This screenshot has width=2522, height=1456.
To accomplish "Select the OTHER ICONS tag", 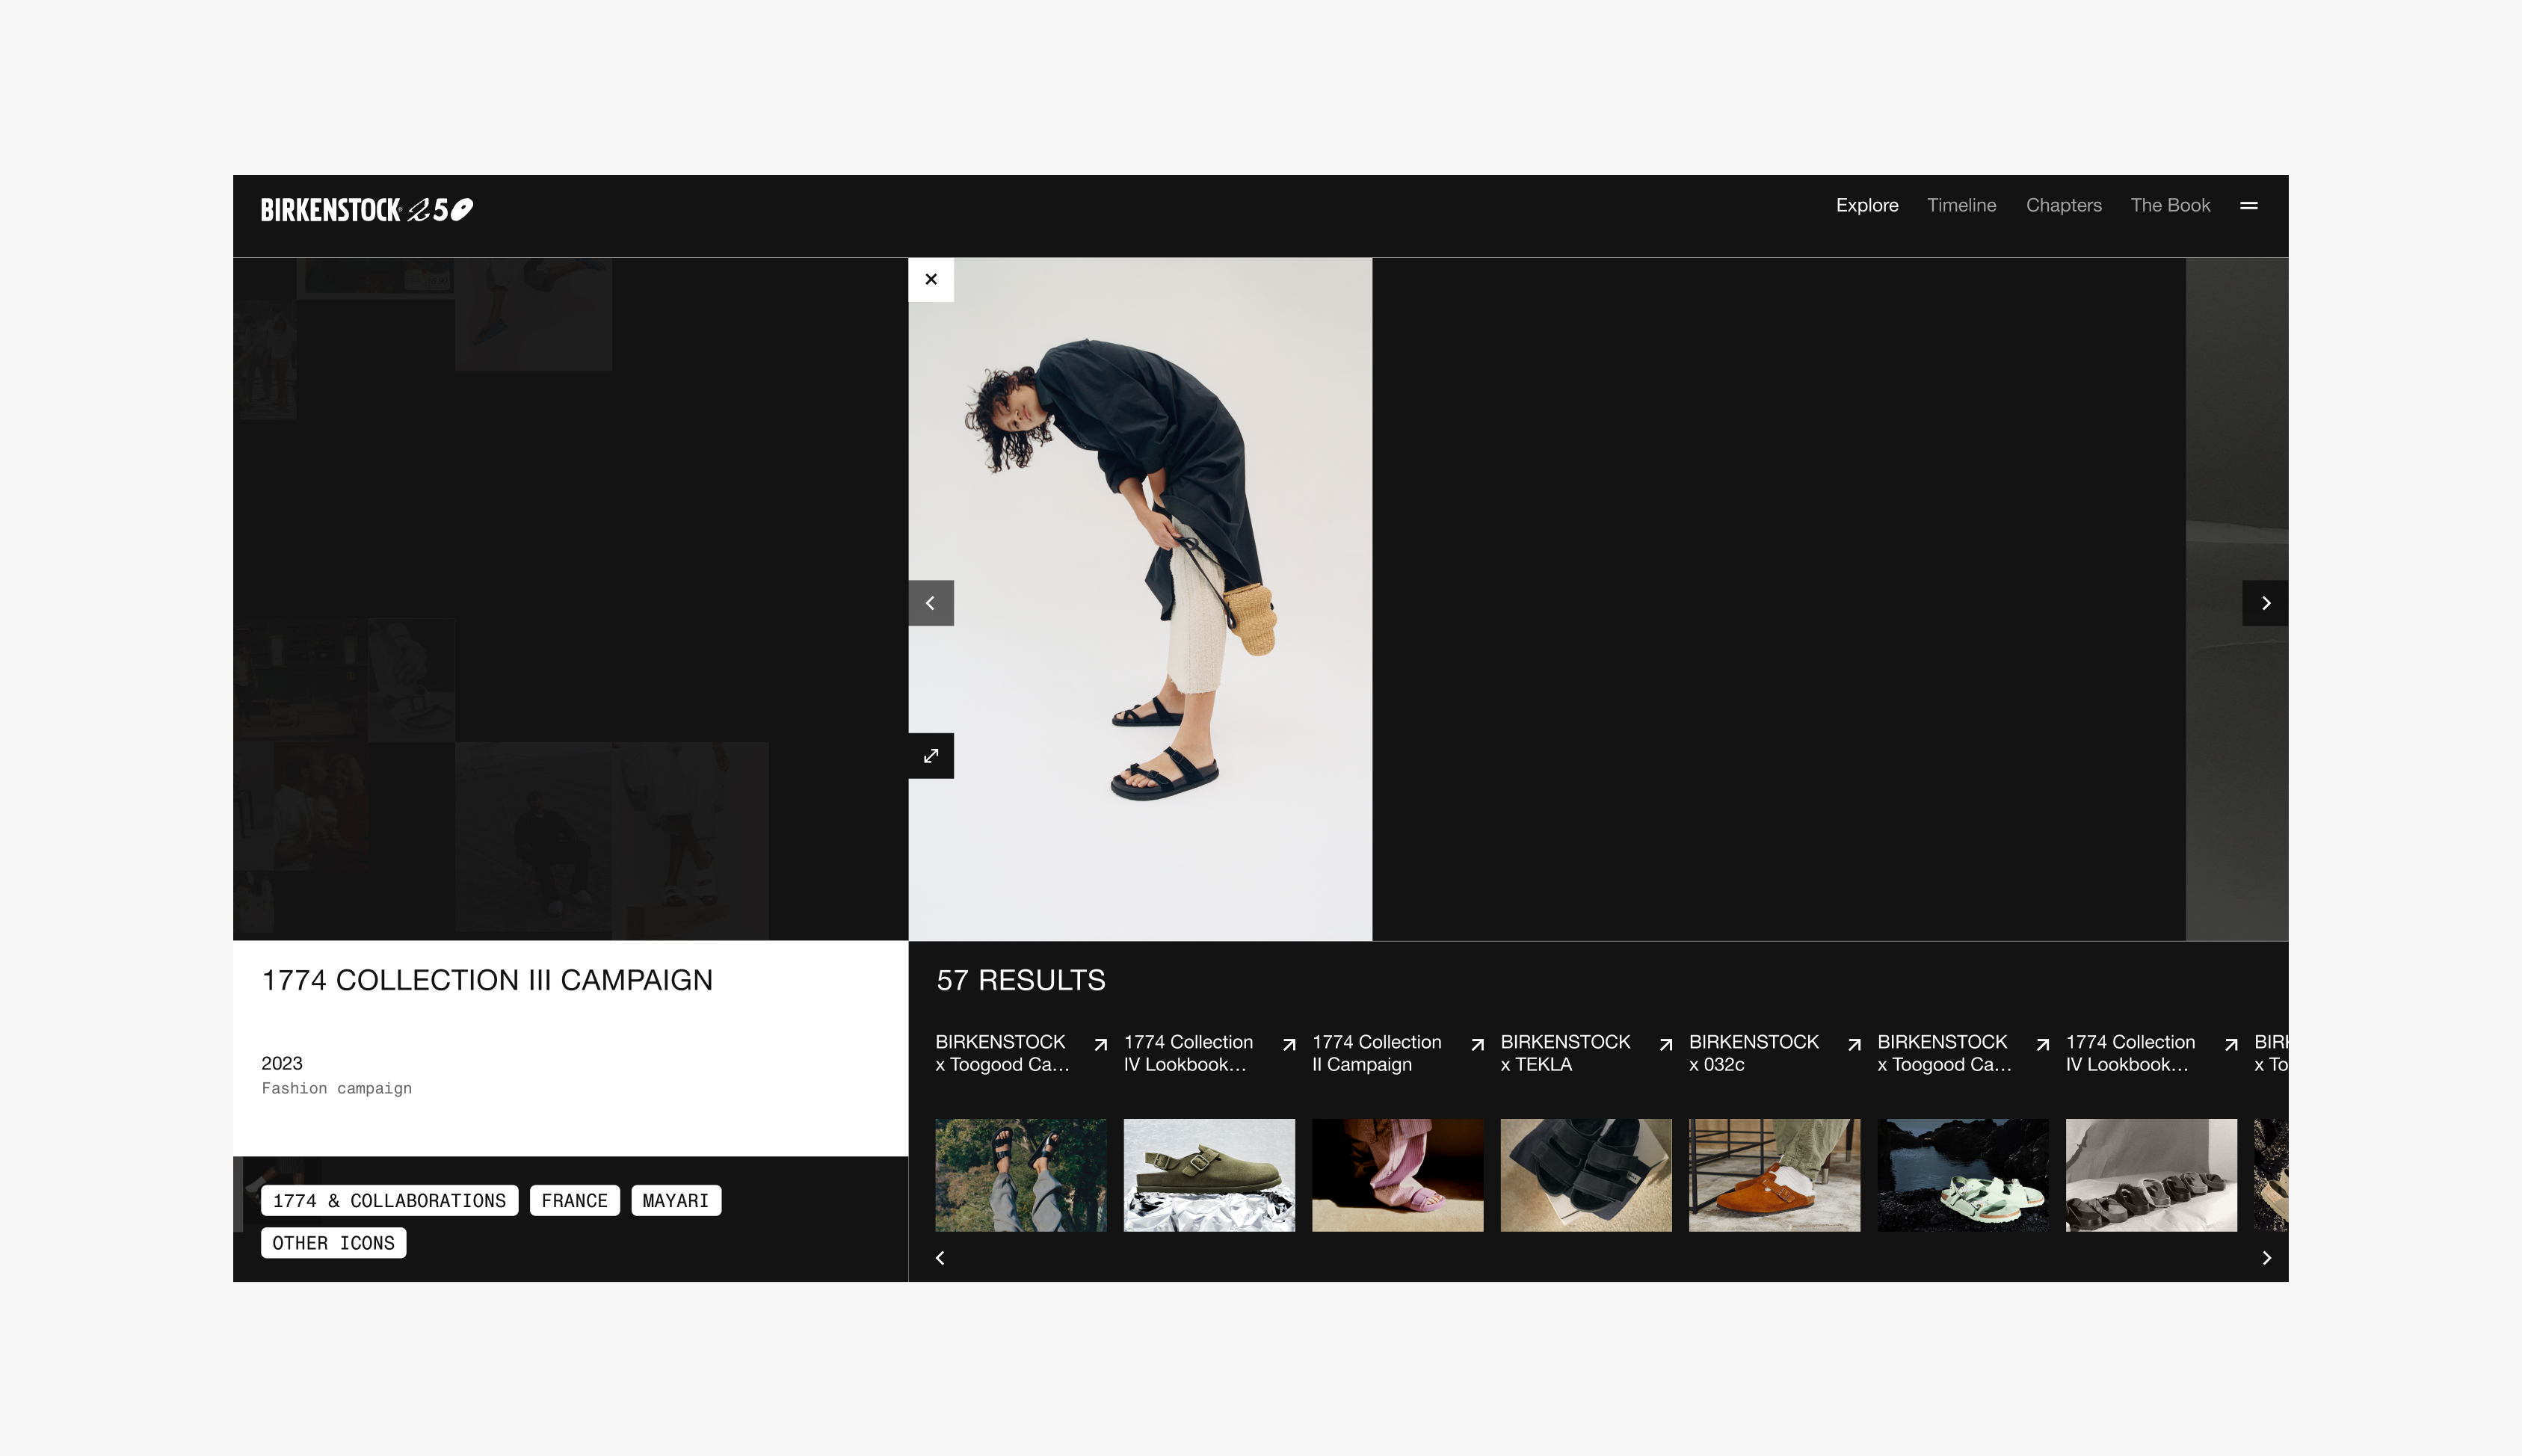I will point(333,1243).
